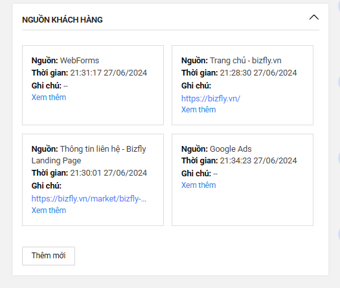
Task: Select the Thông tin liên hệ card
Action: coord(93,180)
